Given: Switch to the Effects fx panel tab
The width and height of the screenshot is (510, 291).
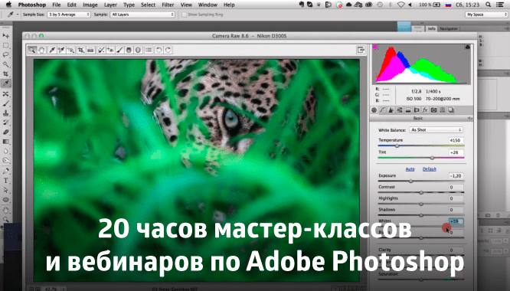Looking at the screenshot, I should 425,110.
